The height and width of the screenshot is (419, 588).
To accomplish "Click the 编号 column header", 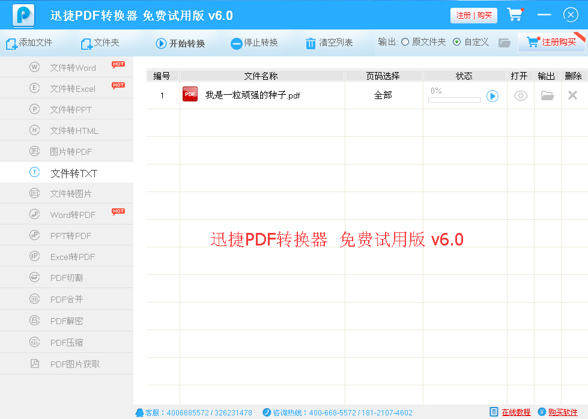I will pyautogui.click(x=162, y=76).
